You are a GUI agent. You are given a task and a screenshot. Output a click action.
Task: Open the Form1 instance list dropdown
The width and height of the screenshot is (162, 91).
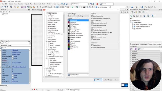30,43
